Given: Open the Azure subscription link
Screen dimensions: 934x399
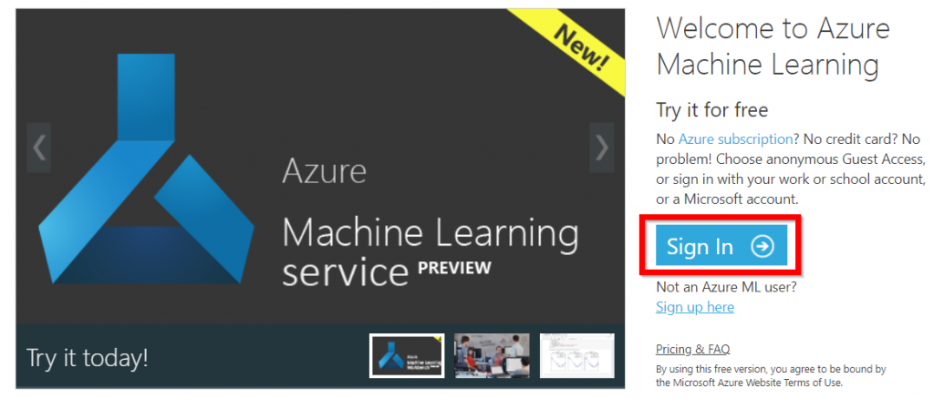Looking at the screenshot, I should [x=735, y=139].
